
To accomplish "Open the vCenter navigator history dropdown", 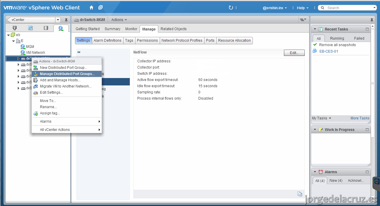I will [x=58, y=20].
